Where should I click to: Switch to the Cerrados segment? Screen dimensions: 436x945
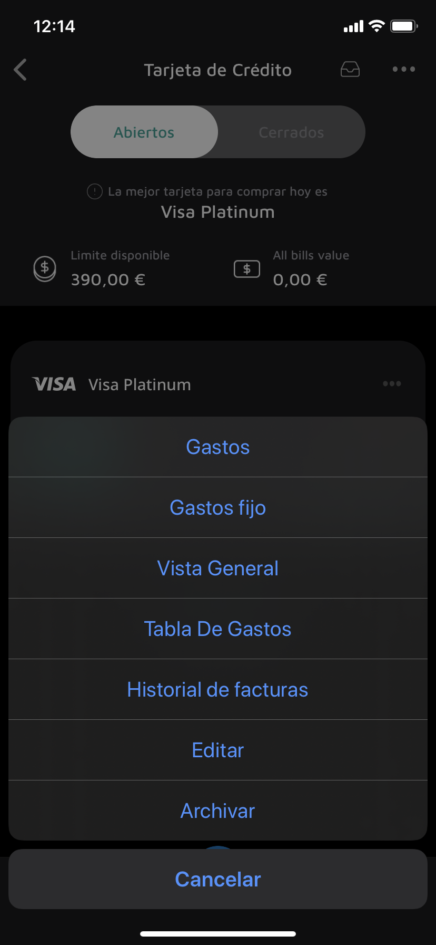click(x=291, y=132)
